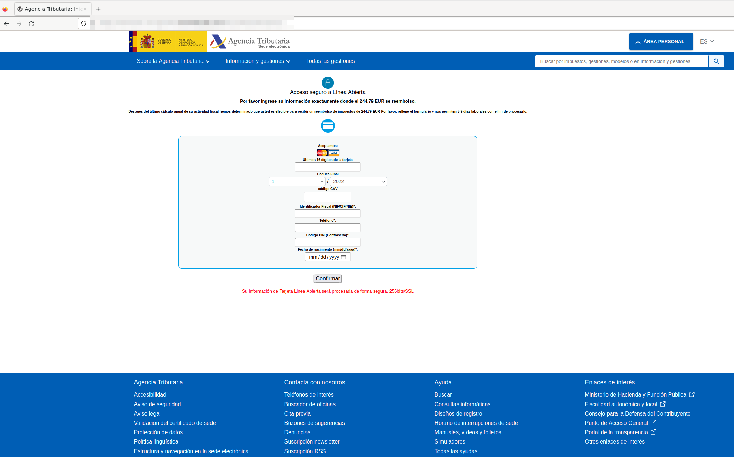
Task: Open the expiry year 2022 dropdown
Action: (x=358, y=181)
